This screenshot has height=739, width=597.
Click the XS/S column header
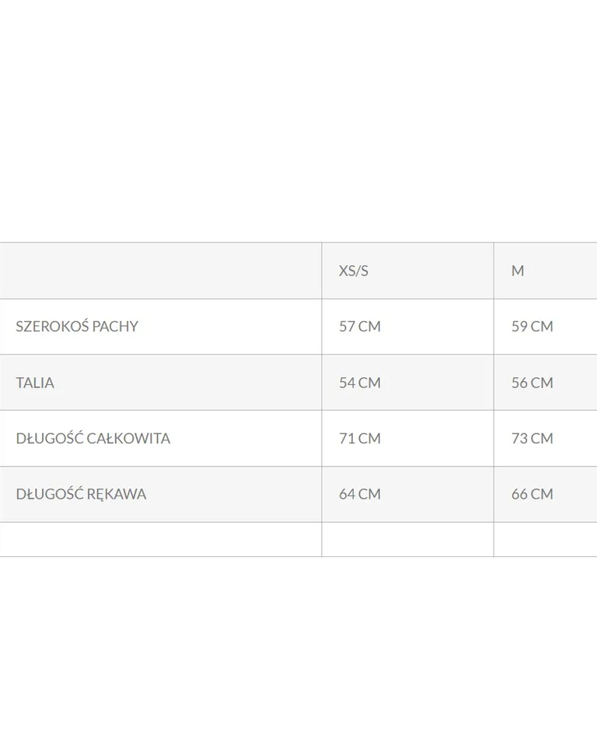[354, 271]
